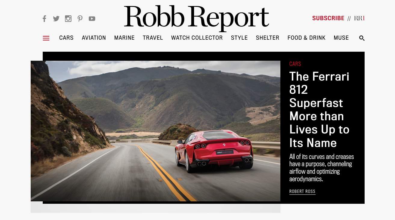Navigate to the MARINE section
Screen dimensions: 395x220
124,38
